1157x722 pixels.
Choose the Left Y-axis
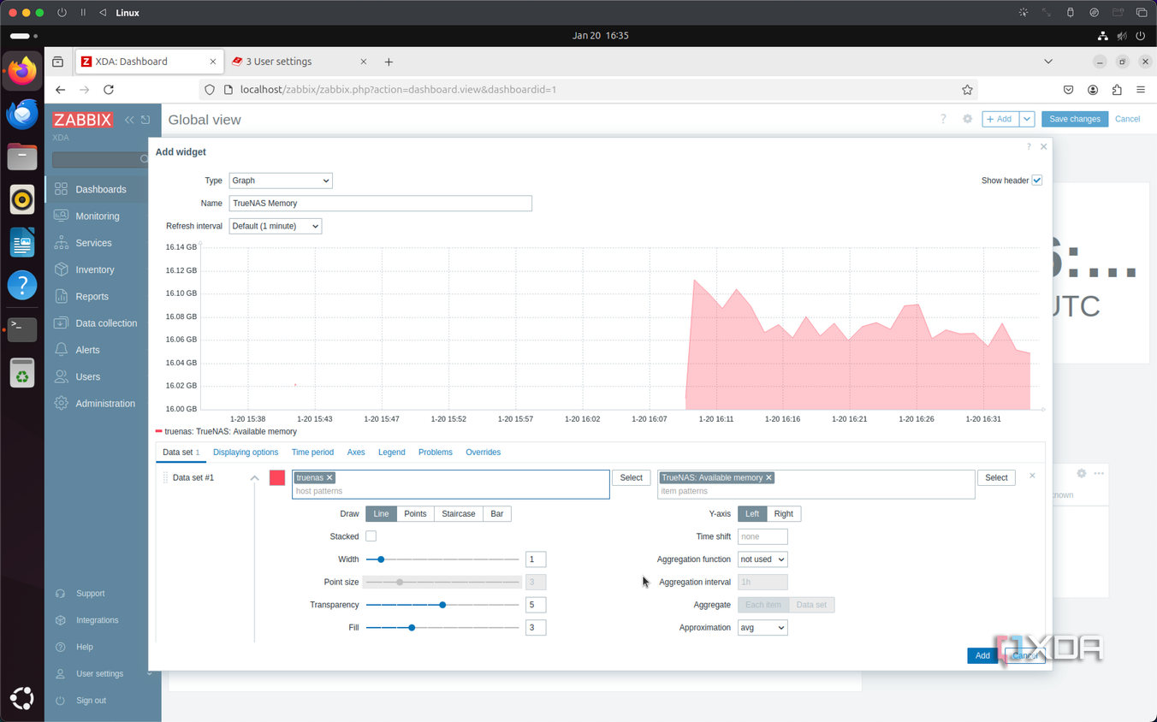[x=752, y=514]
